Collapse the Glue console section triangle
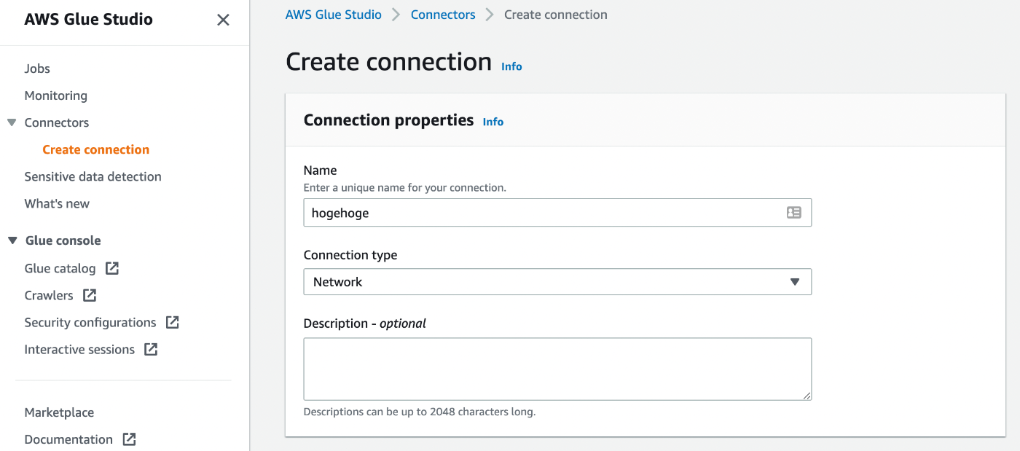1020x451 pixels. 12,240
